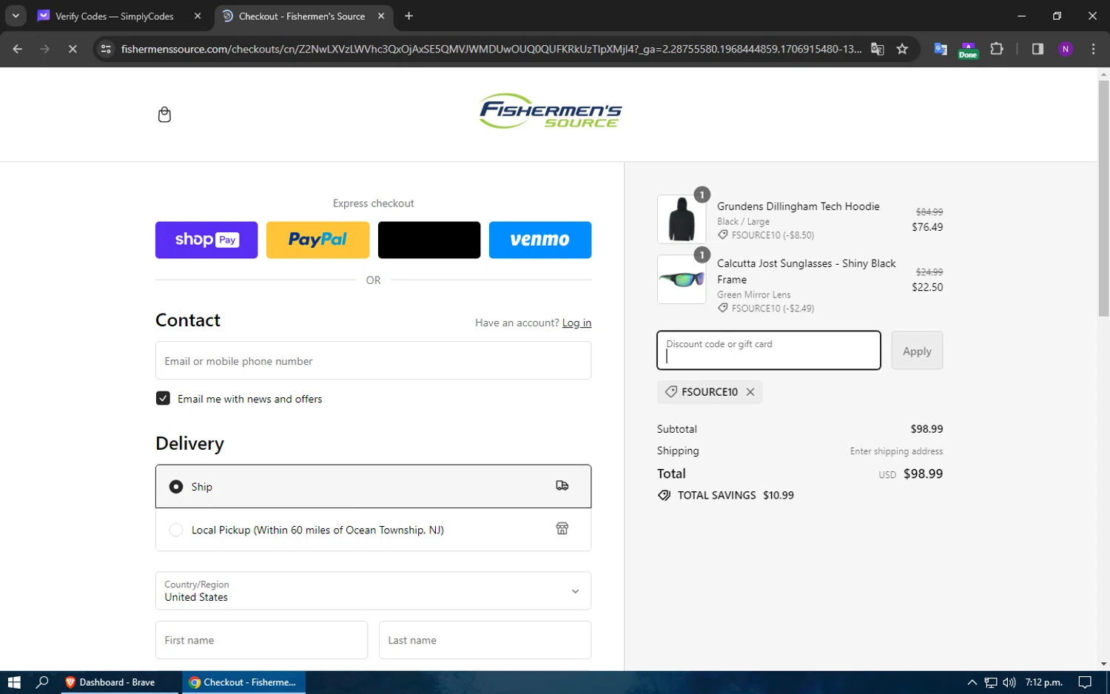Image resolution: width=1110 pixels, height=694 pixels.
Task: Click the sunglasses price $22.50
Action: point(927,287)
